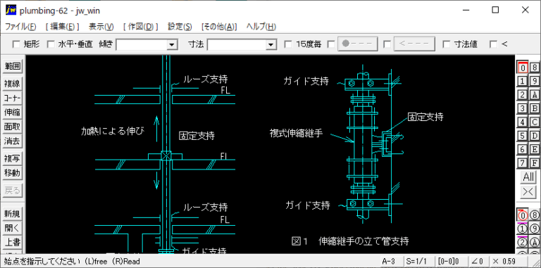The image size is (541, 268).
Task: Click 開く to open a file
Action: [12, 228]
